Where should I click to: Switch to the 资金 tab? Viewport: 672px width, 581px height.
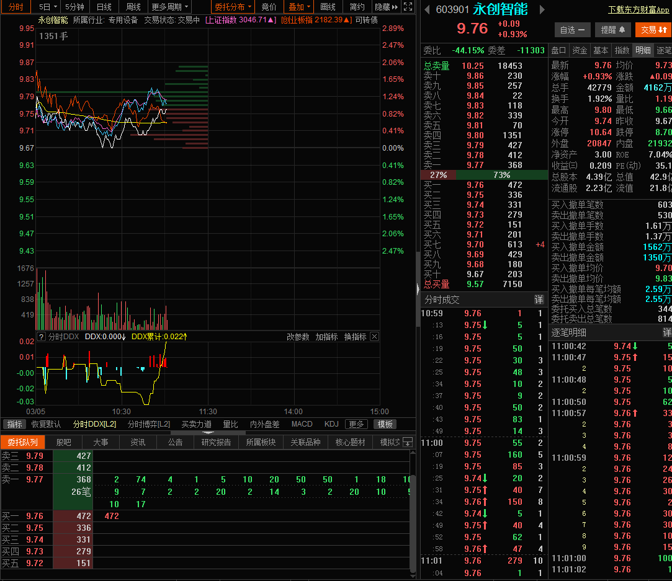(580, 50)
